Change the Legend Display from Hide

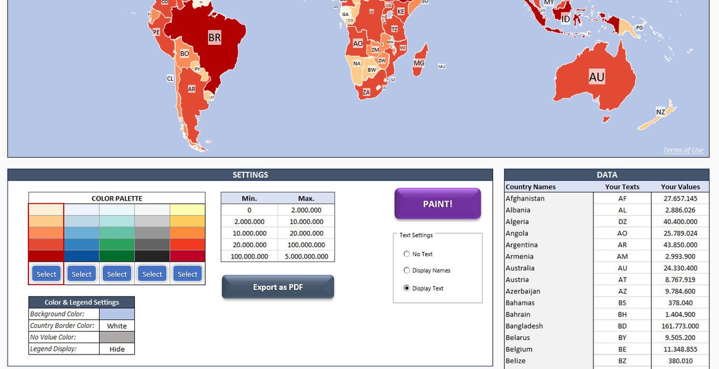pos(117,348)
